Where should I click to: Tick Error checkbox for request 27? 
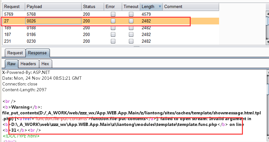click(x=113, y=21)
